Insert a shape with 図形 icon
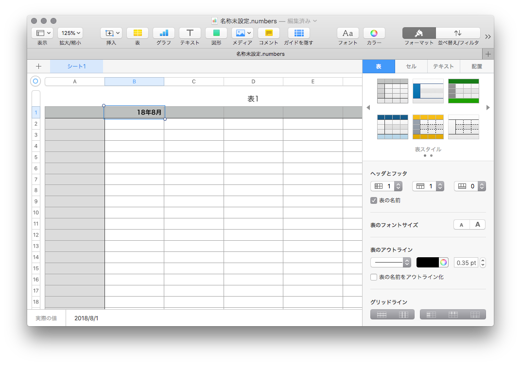This screenshot has width=521, height=365. pyautogui.click(x=216, y=33)
